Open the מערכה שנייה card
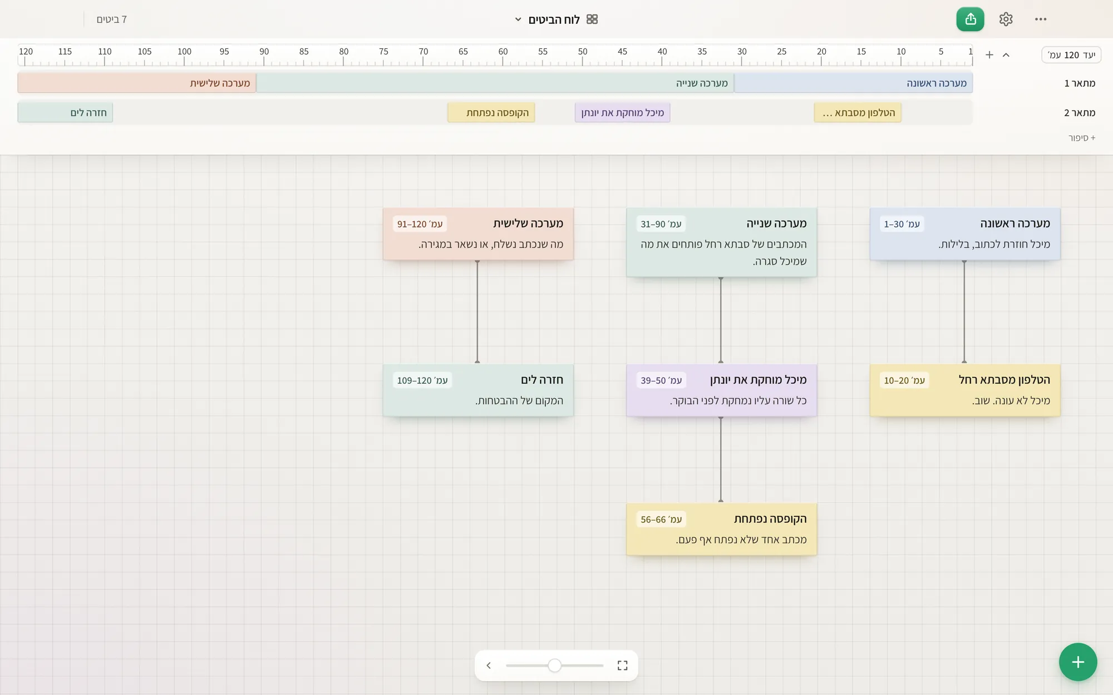The image size is (1113, 695). pos(721,242)
